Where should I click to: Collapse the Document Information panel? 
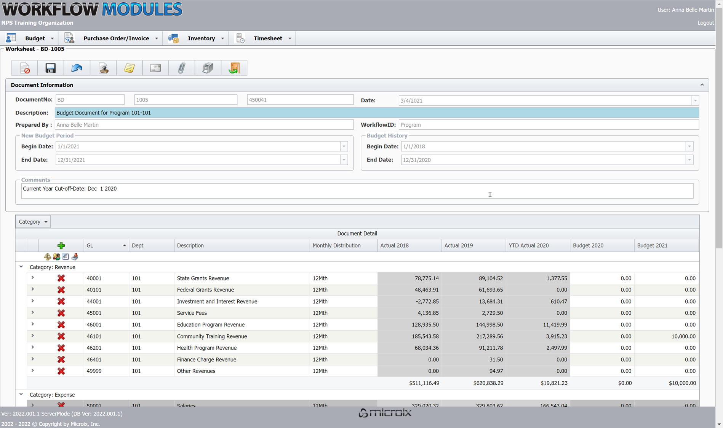[702, 85]
